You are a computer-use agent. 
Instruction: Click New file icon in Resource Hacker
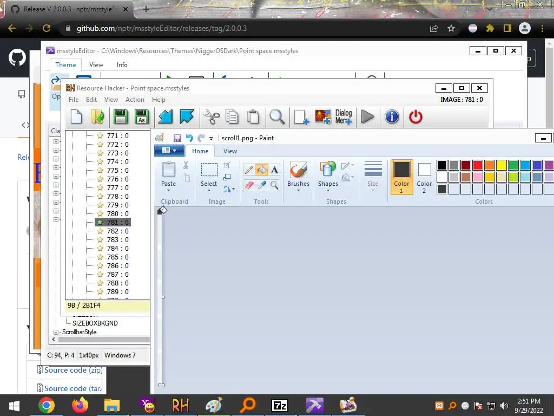[76, 117]
